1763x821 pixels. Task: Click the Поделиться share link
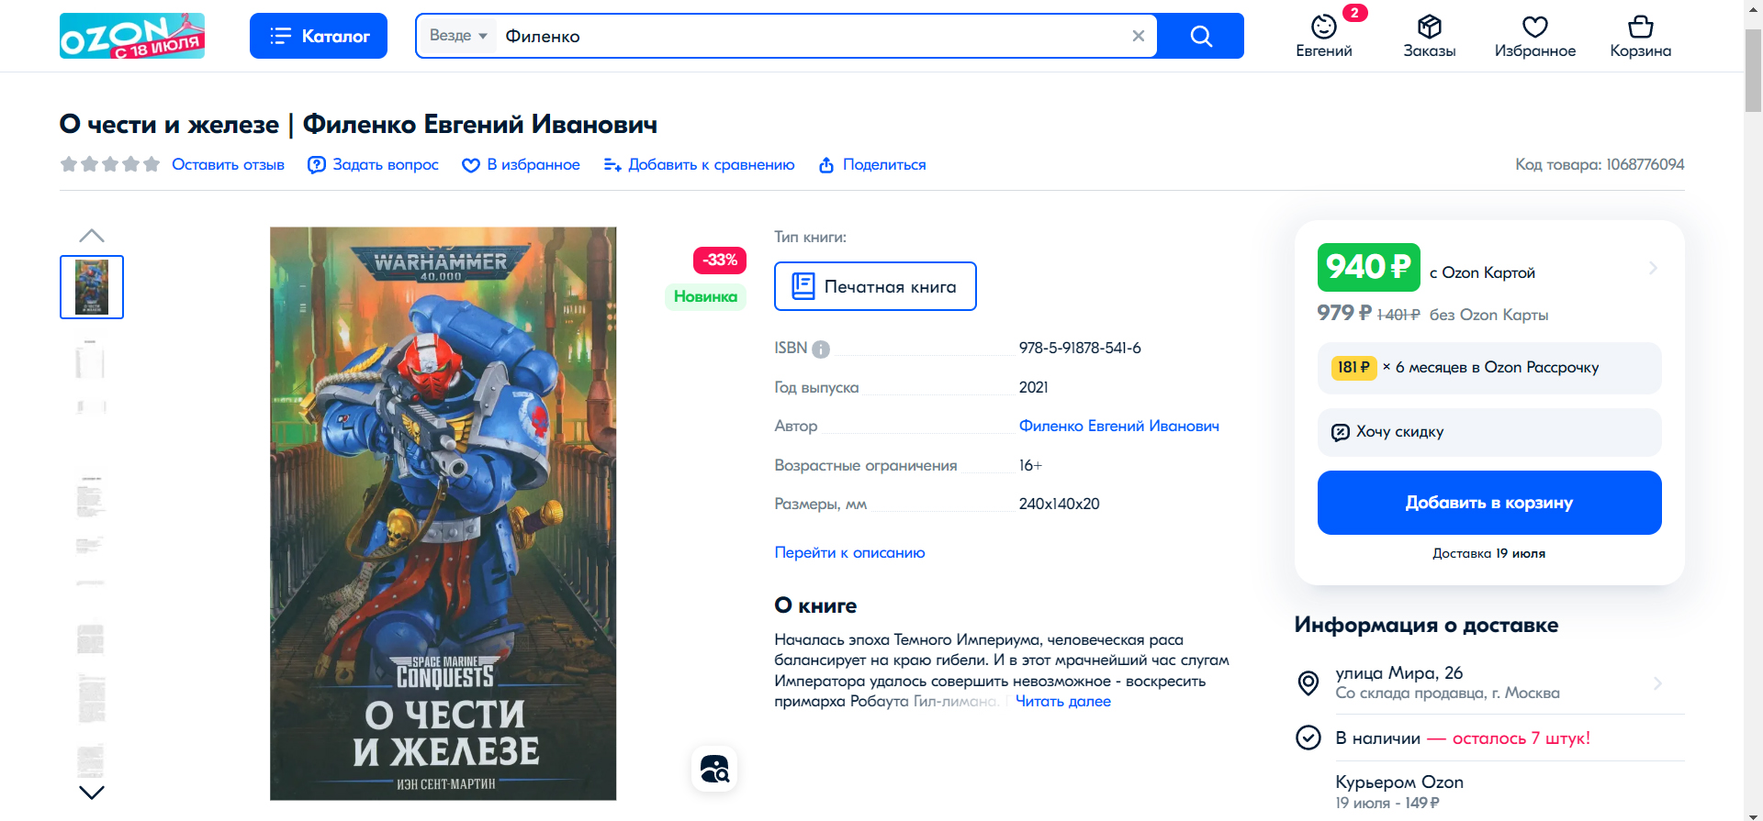point(871,165)
